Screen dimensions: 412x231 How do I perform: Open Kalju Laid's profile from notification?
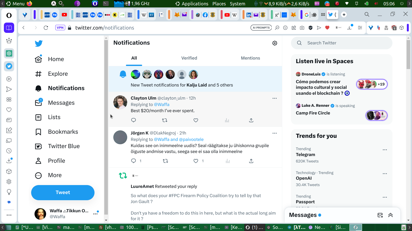point(197,85)
